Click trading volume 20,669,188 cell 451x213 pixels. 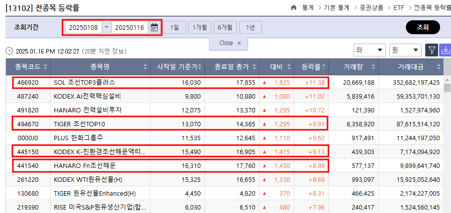point(359,83)
